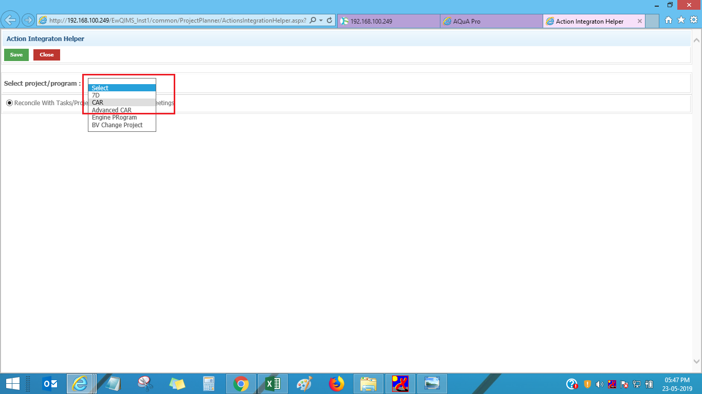Pick 7D from the project list
This screenshot has width=702, height=394.
tap(122, 95)
